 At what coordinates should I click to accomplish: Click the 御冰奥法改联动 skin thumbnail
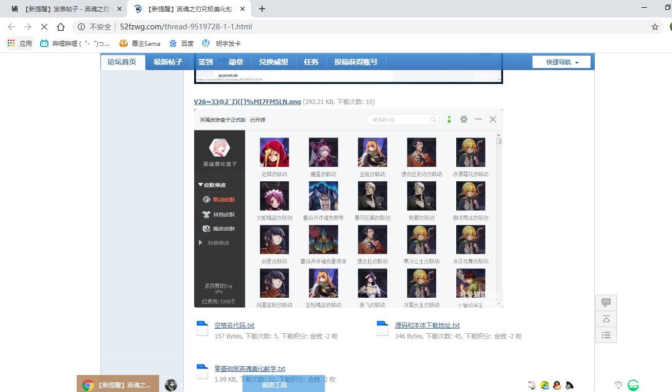(x=471, y=196)
